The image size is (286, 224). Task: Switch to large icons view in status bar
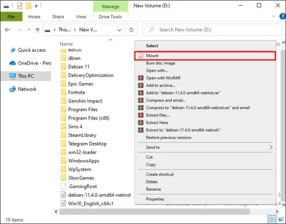click(281, 219)
